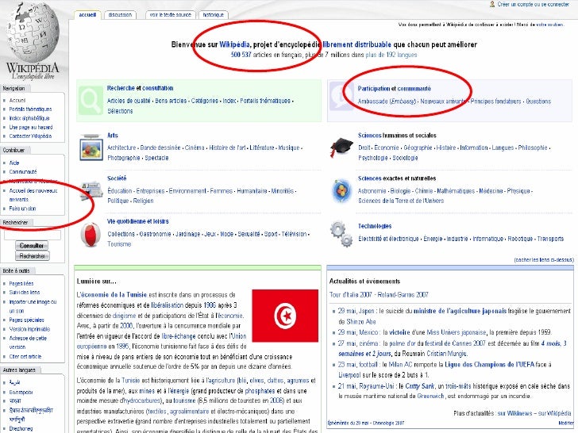Open the Communauté sidebar link
This screenshot has width=578, height=433.
(x=23, y=171)
